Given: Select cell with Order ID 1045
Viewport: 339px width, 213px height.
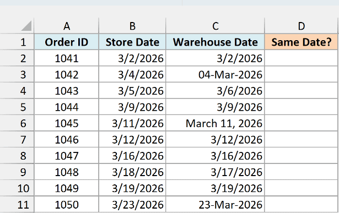Looking at the screenshot, I should 66,123.
